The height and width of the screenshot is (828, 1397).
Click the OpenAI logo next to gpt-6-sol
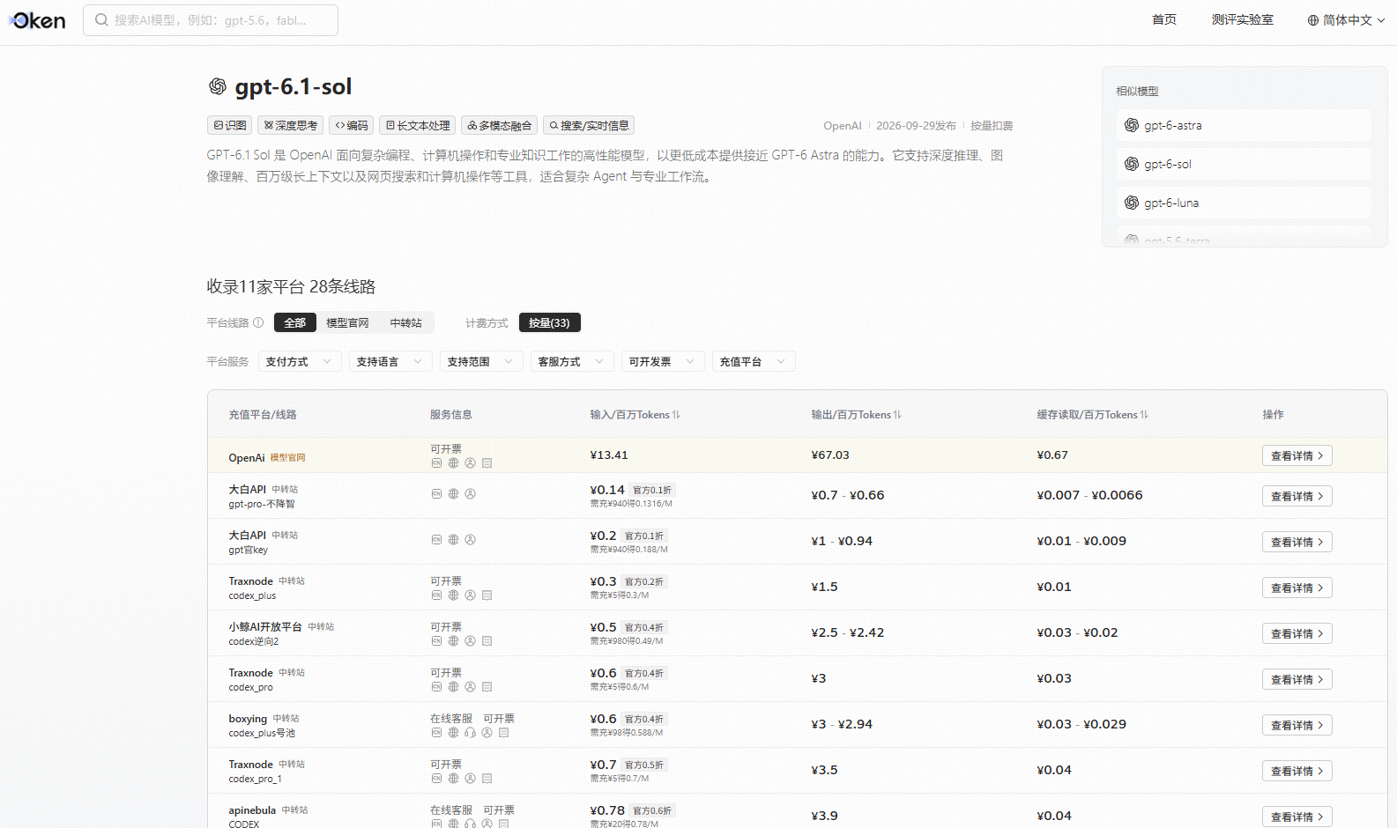[x=1132, y=164]
